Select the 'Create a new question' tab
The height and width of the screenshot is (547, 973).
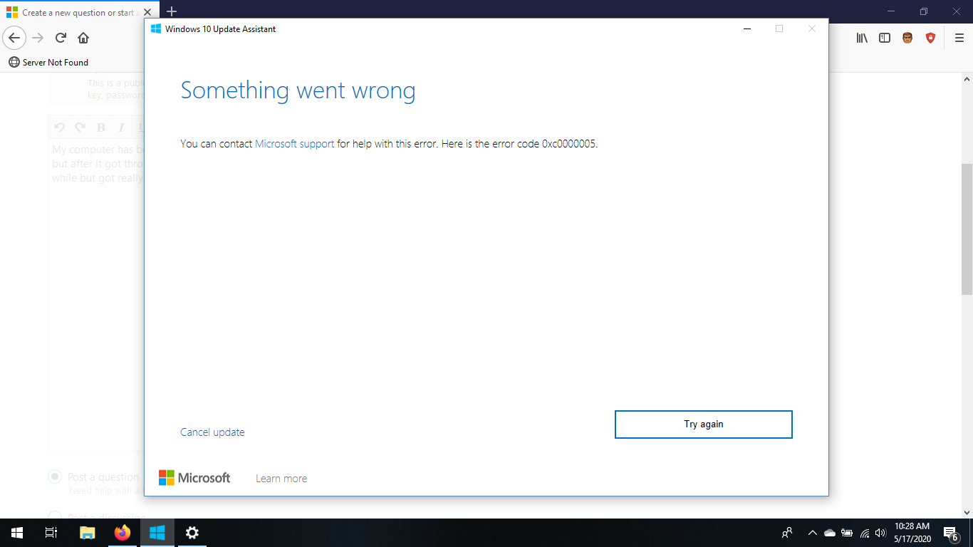click(x=78, y=12)
